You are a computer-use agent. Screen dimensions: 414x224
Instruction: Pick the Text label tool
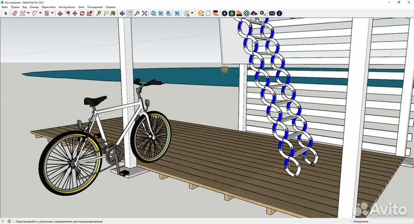pos(106,13)
